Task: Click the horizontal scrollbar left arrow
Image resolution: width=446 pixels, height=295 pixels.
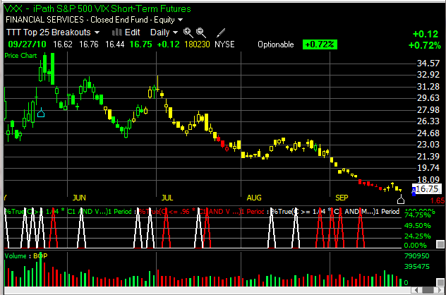Action: 416,290
